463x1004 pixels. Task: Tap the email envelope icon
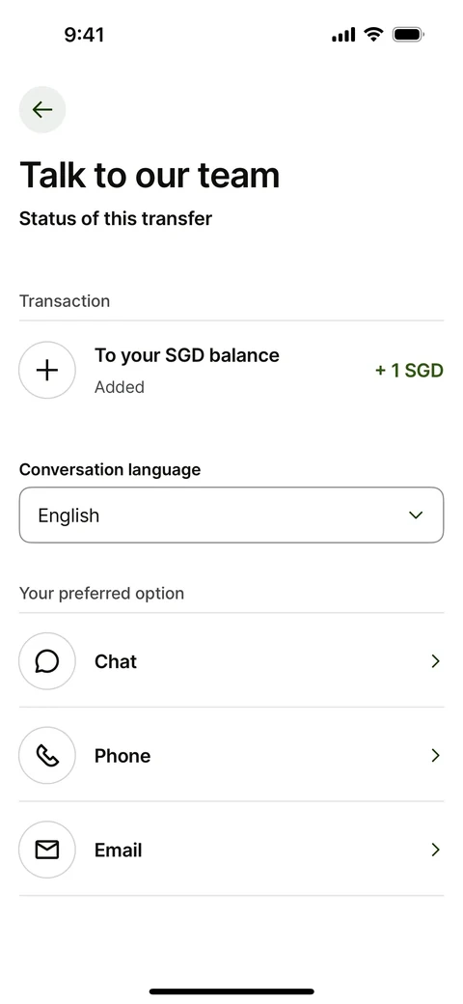coord(47,850)
